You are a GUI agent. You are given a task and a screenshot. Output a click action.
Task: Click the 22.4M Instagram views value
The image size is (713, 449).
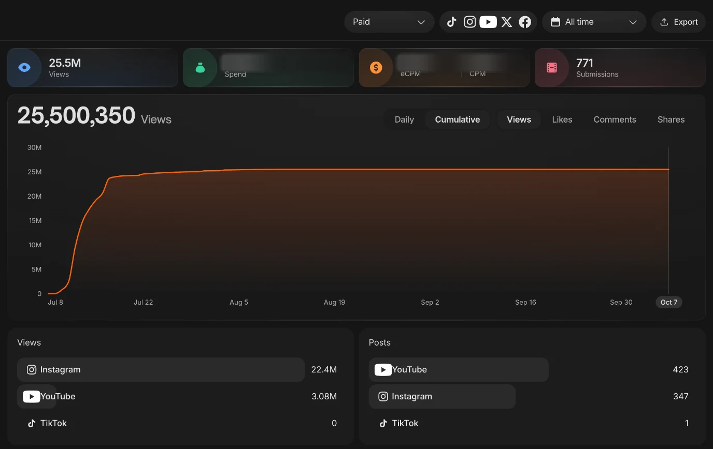pyautogui.click(x=324, y=369)
